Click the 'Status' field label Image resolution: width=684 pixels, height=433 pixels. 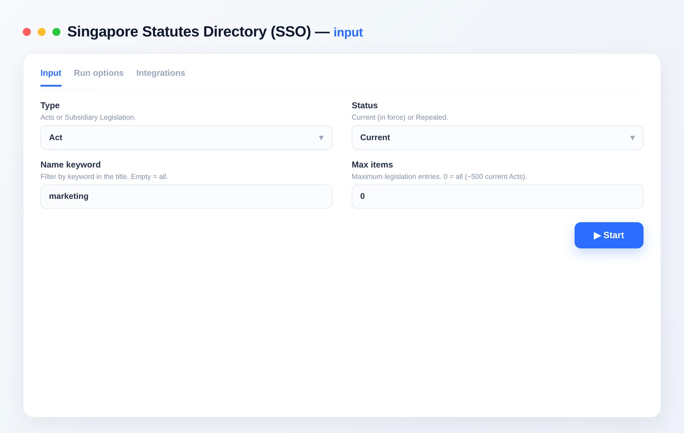tap(365, 105)
